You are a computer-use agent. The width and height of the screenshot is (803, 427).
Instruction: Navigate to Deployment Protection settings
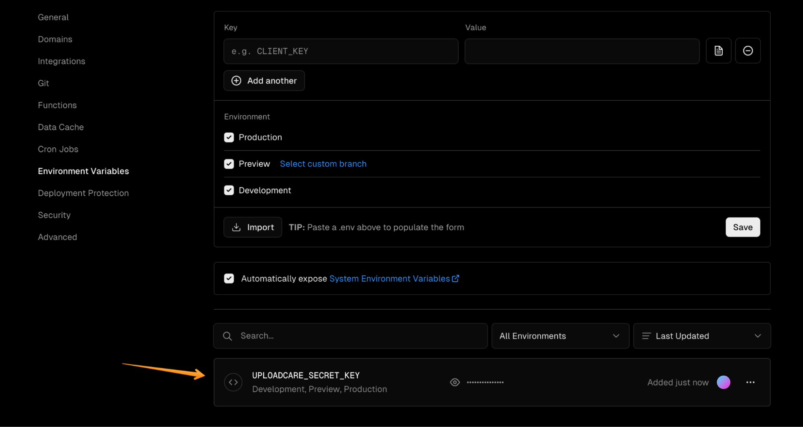pos(83,193)
